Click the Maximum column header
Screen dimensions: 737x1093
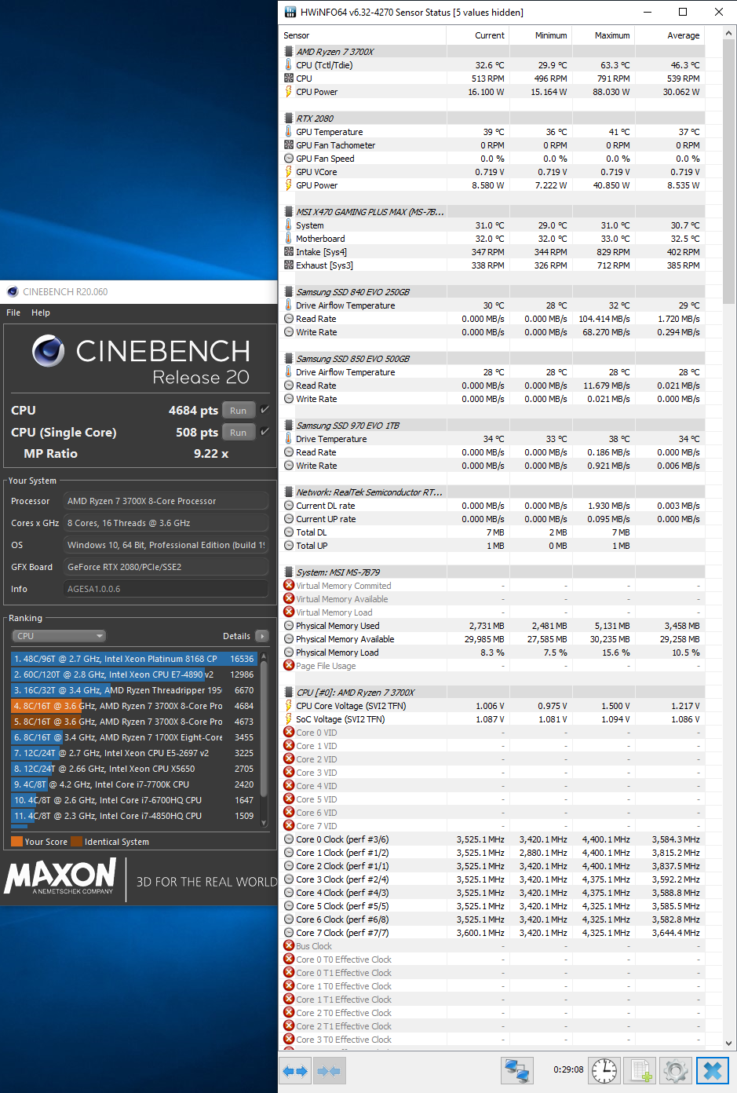pos(604,35)
